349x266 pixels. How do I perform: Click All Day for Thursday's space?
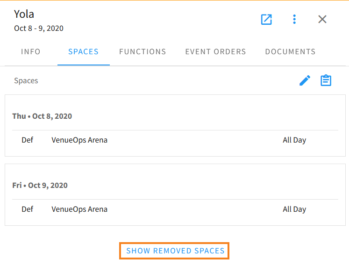tap(294, 140)
